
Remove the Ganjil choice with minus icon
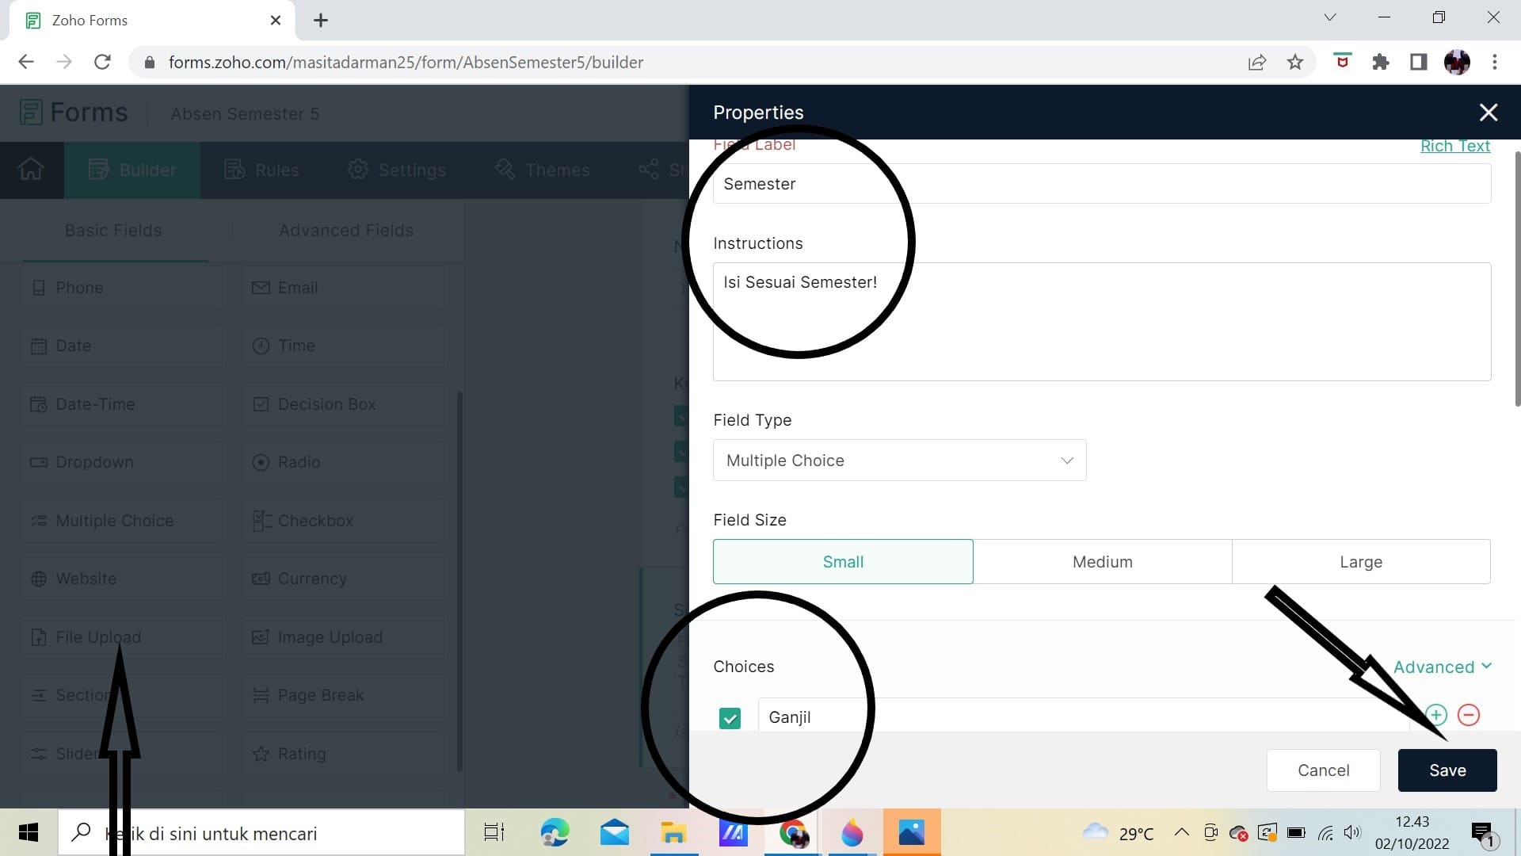pyautogui.click(x=1469, y=715)
